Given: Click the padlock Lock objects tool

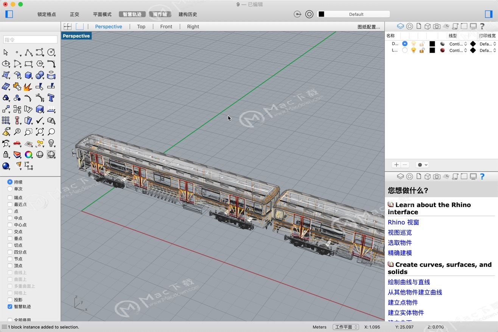Looking at the screenshot, I should [x=6, y=154].
